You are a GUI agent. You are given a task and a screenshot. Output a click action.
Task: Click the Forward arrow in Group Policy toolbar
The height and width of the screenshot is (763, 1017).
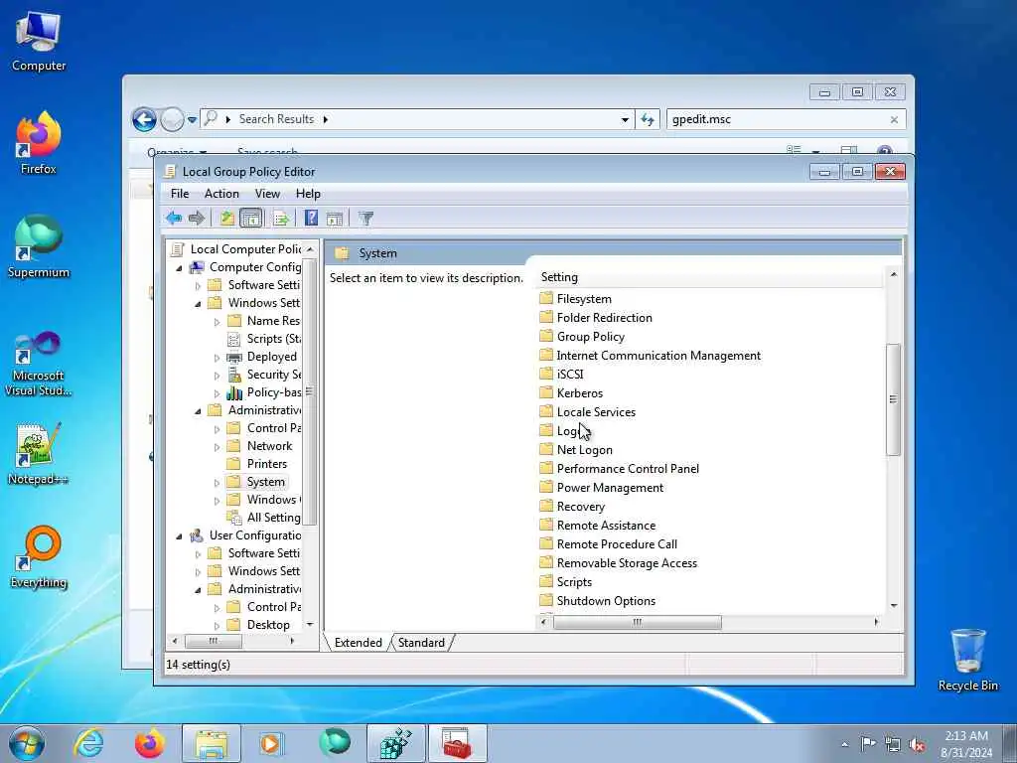pos(196,218)
